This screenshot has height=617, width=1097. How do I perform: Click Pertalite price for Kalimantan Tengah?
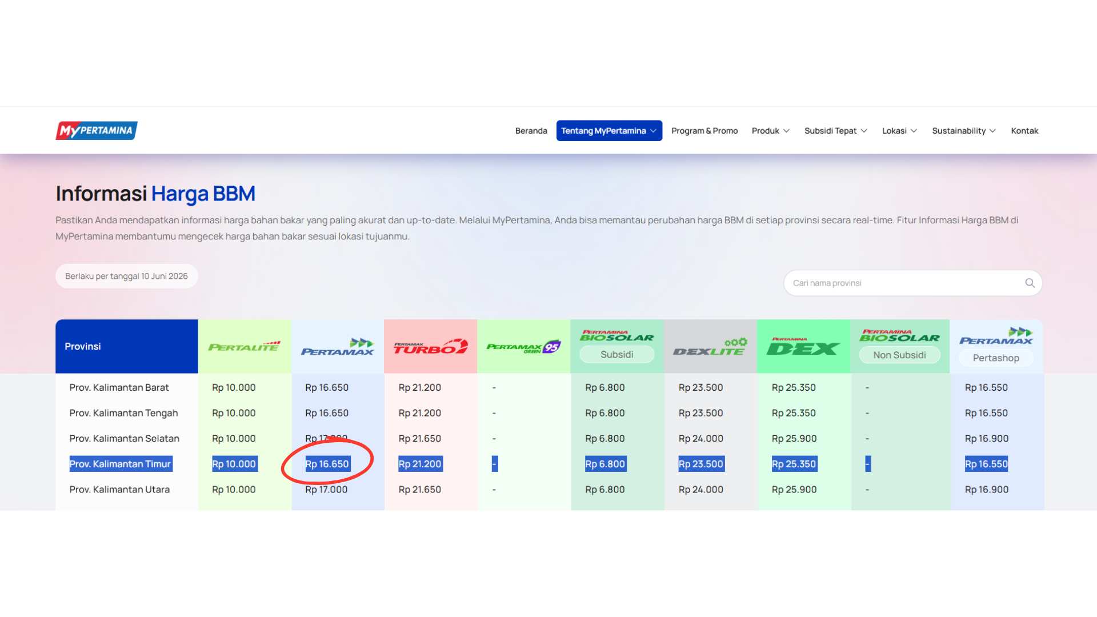(x=234, y=413)
